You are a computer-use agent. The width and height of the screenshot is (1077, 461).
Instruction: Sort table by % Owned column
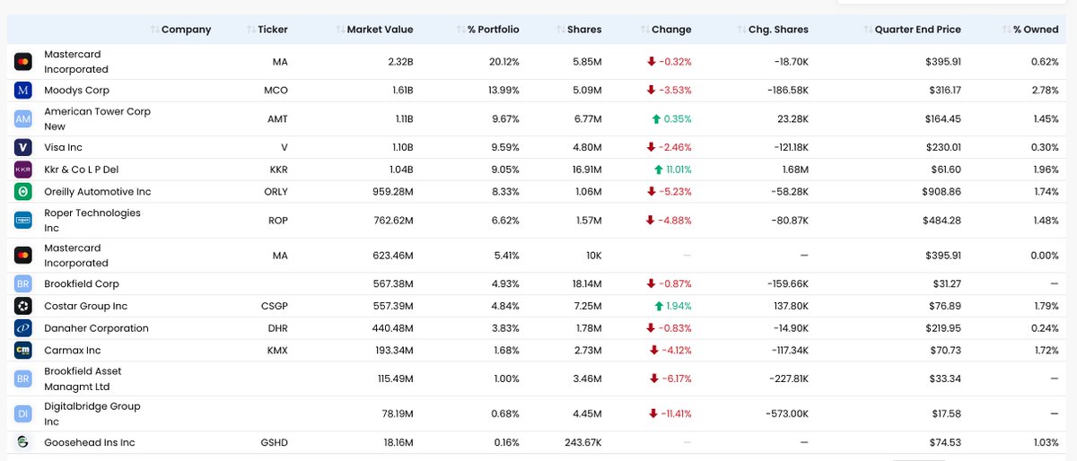[x=1029, y=30]
